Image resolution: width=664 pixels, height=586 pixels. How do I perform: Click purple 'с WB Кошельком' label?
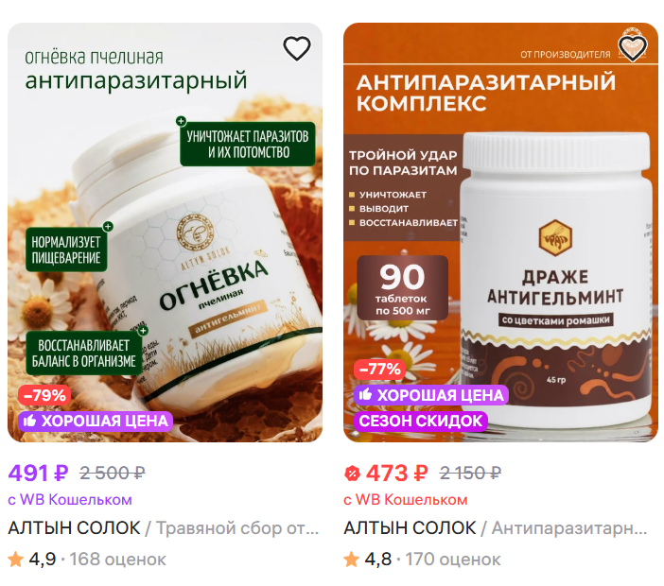click(x=70, y=500)
